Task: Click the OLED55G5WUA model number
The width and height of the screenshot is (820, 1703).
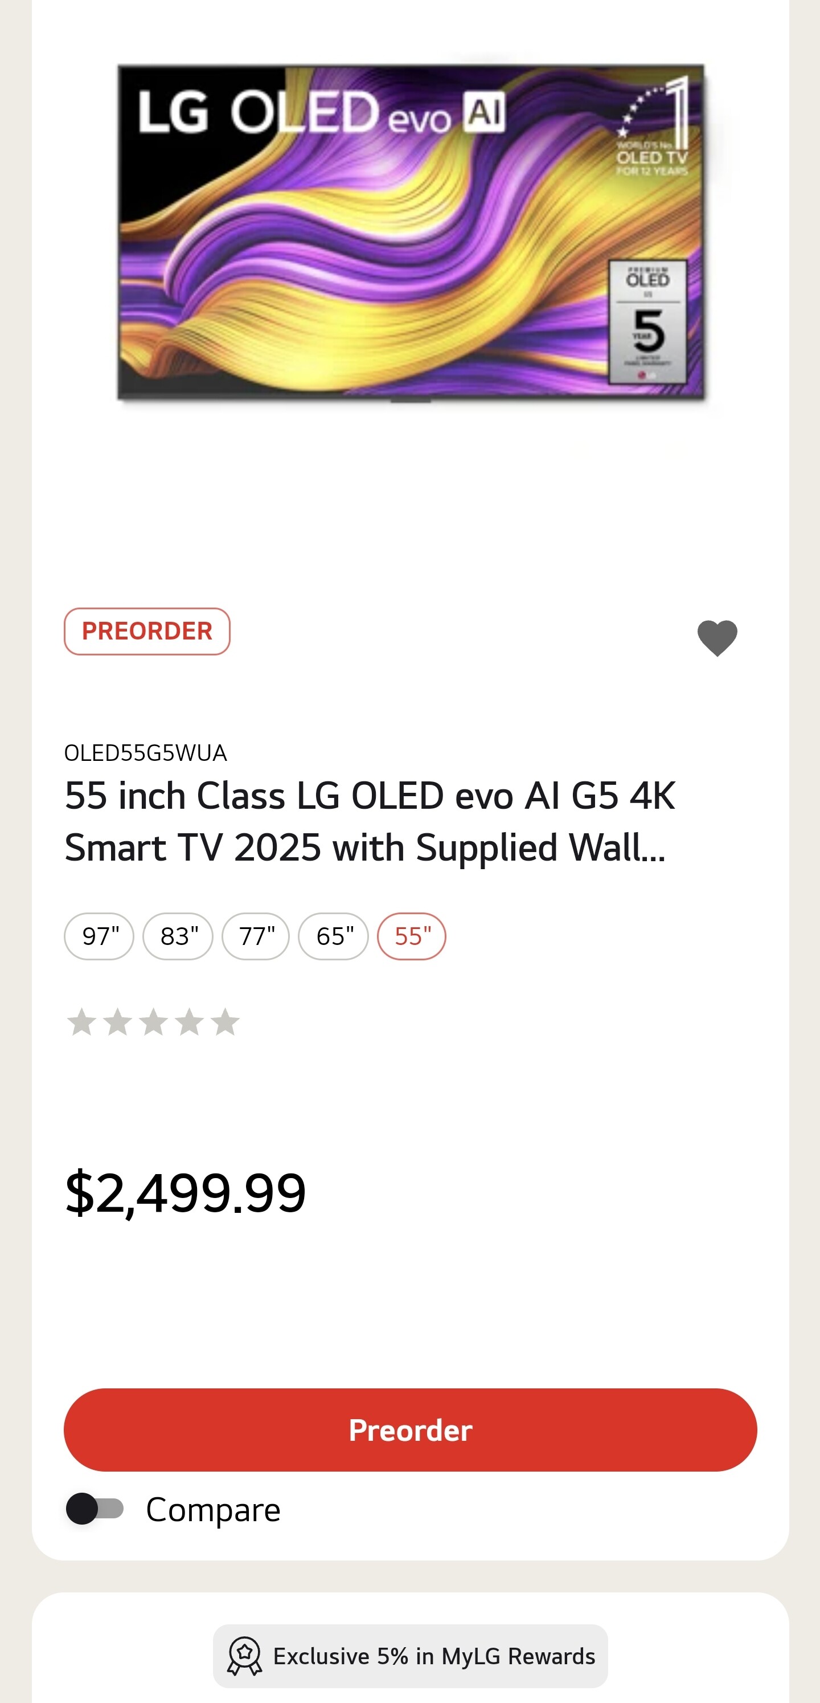Action: tap(145, 753)
